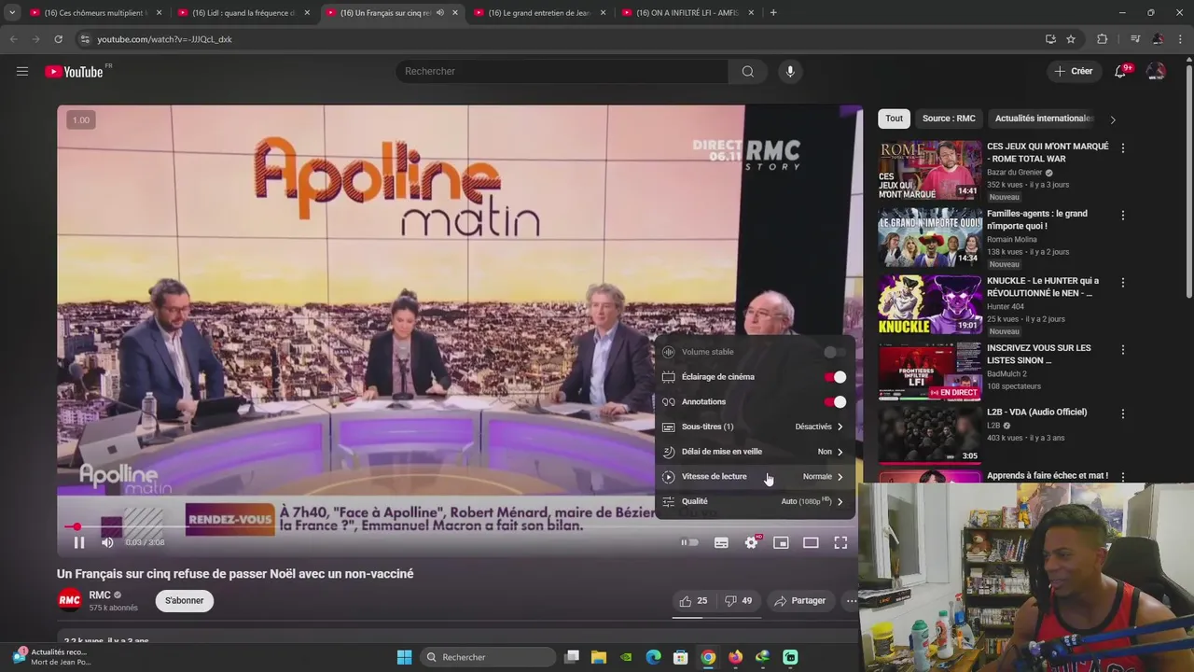
Task: Start voice search with the microphone
Action: 790,71
